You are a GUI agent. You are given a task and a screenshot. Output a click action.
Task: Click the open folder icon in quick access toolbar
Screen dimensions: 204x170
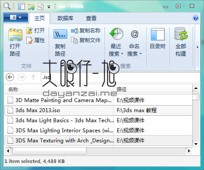coord(31,7)
